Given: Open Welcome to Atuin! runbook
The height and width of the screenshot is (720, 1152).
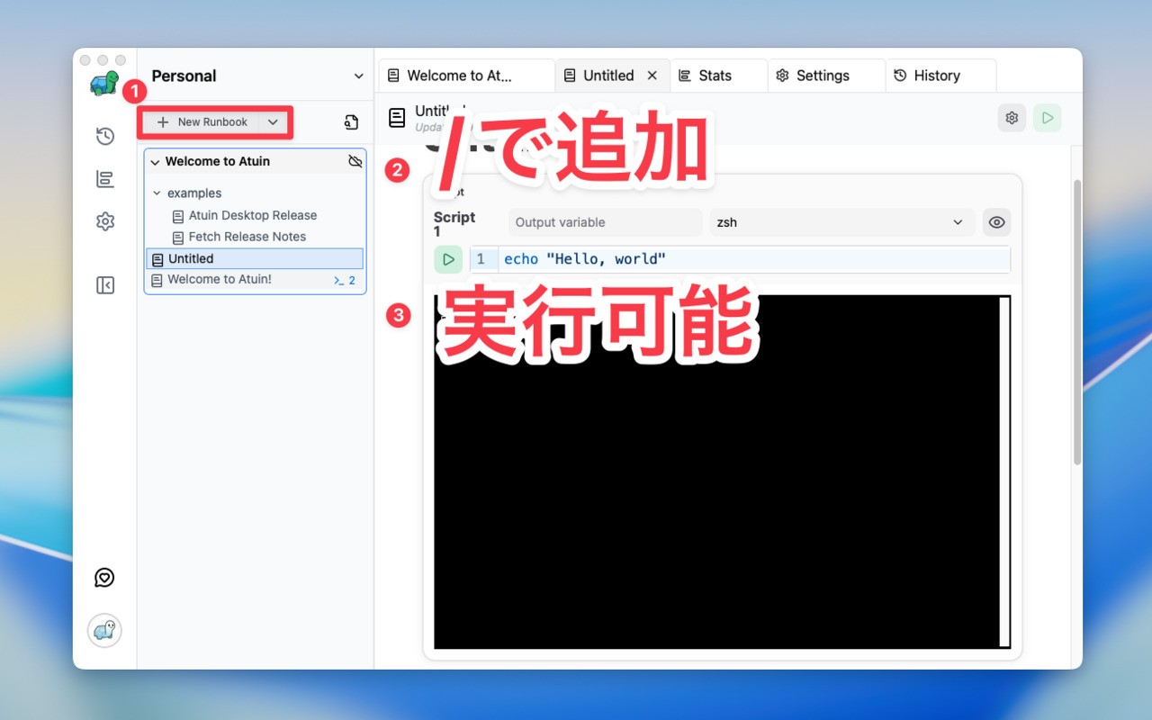Looking at the screenshot, I should pos(255,280).
